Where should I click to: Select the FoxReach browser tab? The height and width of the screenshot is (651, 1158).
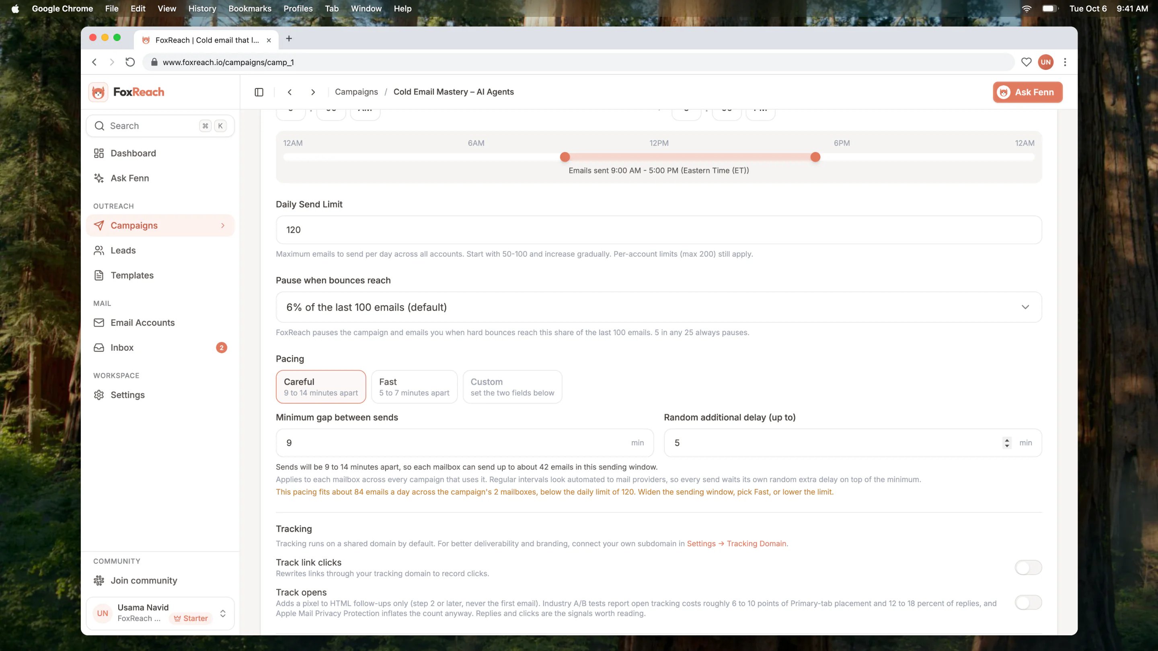pos(206,40)
